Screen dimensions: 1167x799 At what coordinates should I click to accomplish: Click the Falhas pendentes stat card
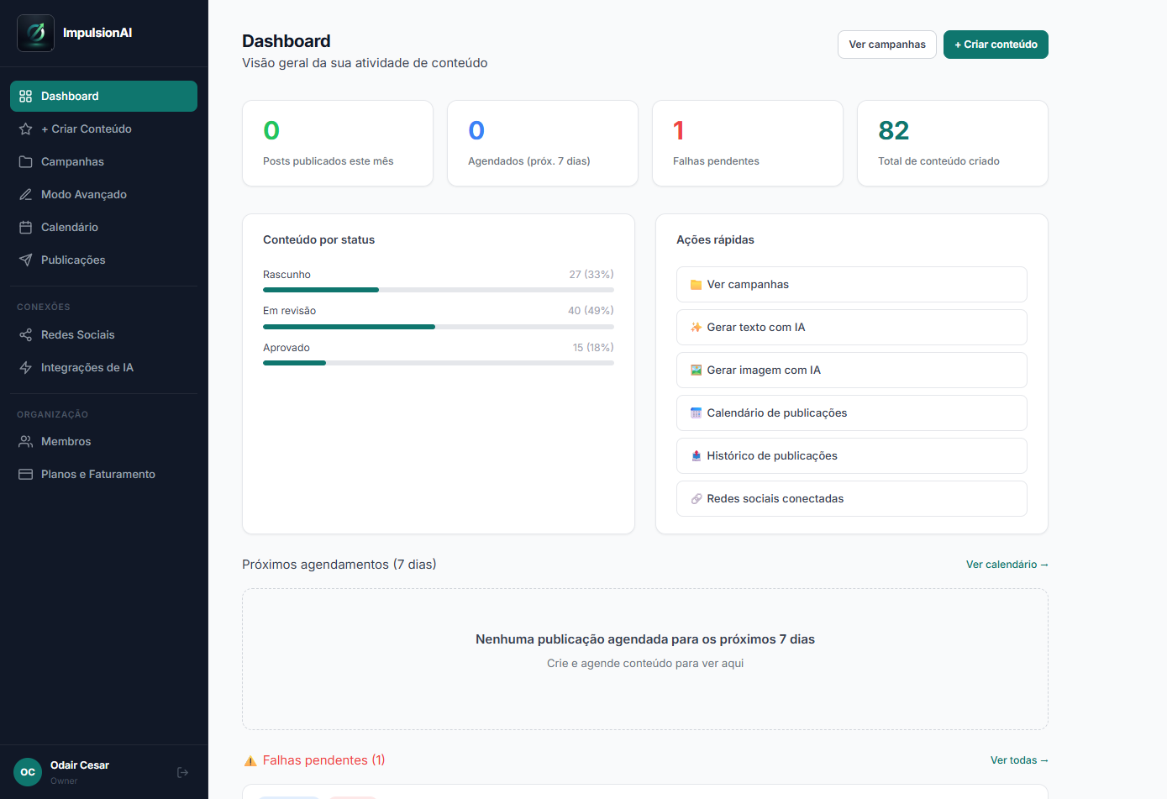point(748,143)
